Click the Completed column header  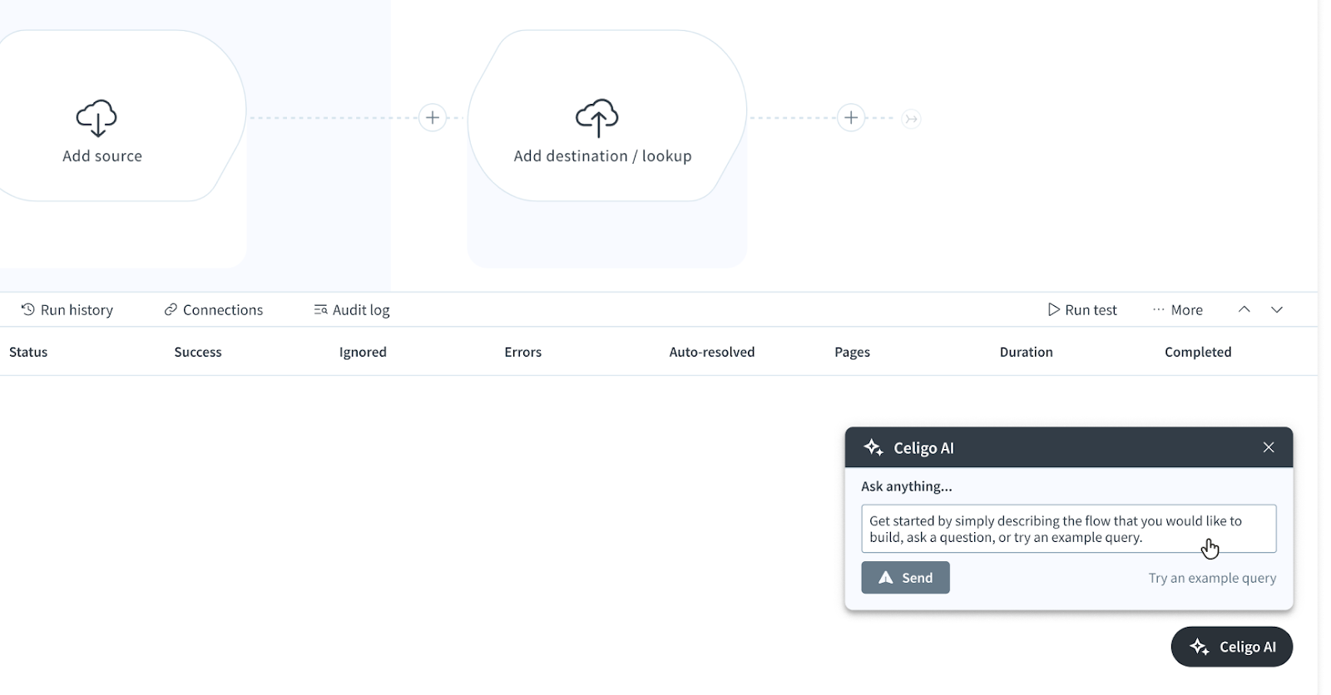tap(1198, 352)
